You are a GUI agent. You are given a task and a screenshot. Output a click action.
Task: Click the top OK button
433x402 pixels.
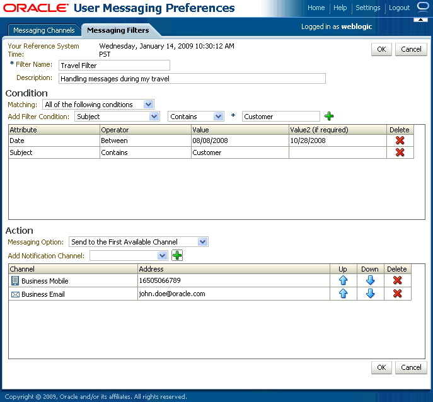tap(381, 49)
